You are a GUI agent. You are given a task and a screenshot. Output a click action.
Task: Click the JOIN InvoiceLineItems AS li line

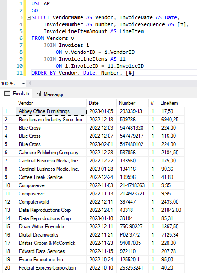84,59
